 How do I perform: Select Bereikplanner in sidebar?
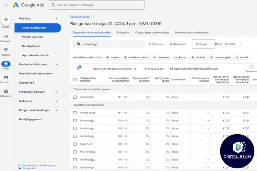tap(31, 46)
